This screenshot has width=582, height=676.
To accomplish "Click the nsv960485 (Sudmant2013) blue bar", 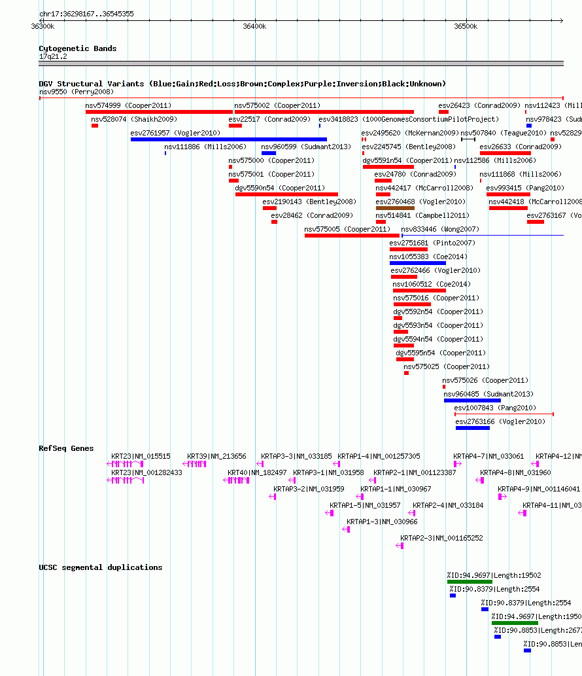I will pyautogui.click(x=473, y=401).
